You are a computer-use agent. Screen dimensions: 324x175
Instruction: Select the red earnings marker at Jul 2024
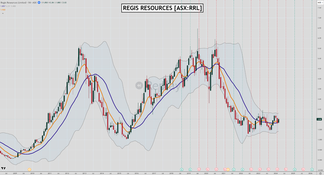[286, 170]
